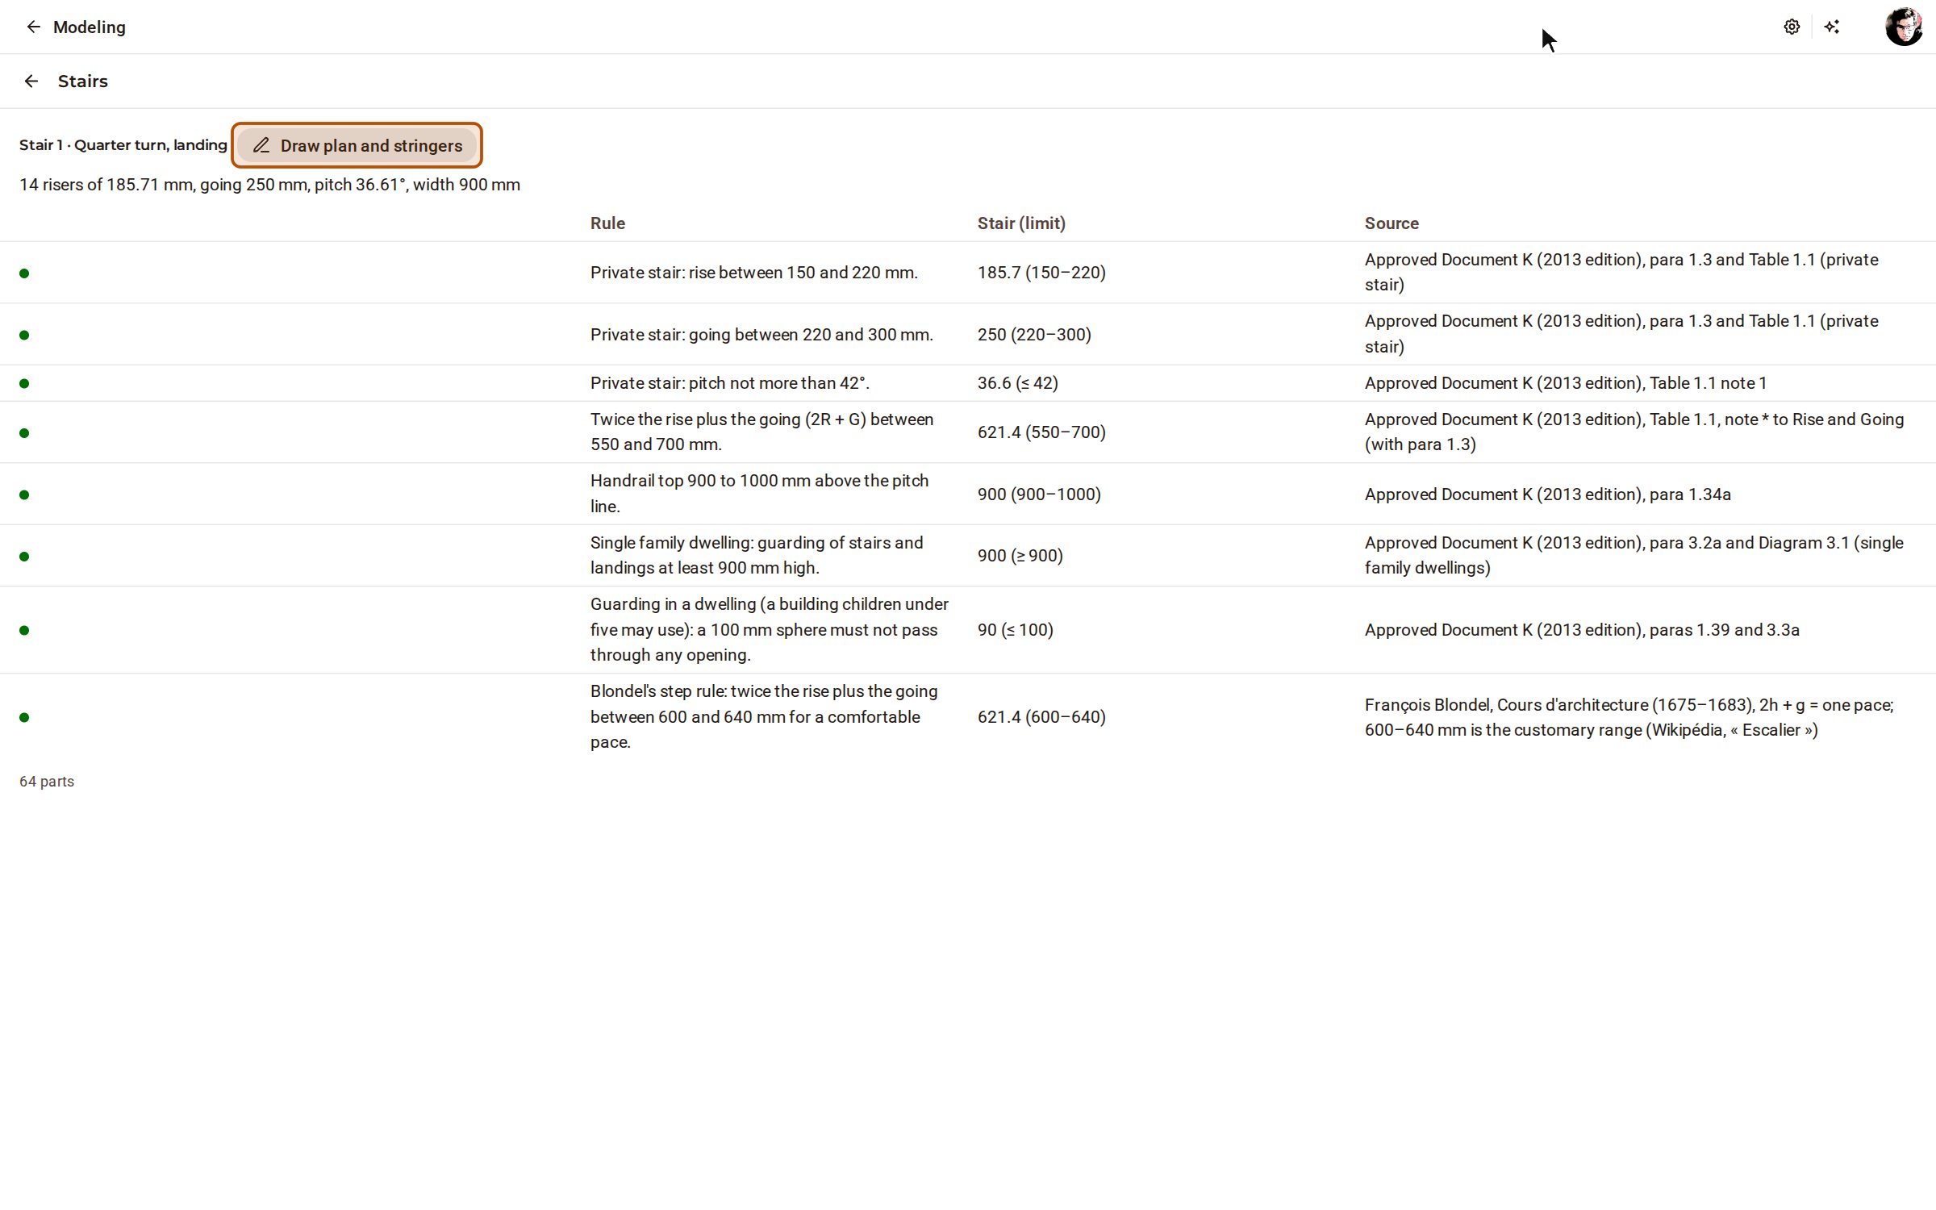Click green status dot for rise rule

(x=24, y=273)
